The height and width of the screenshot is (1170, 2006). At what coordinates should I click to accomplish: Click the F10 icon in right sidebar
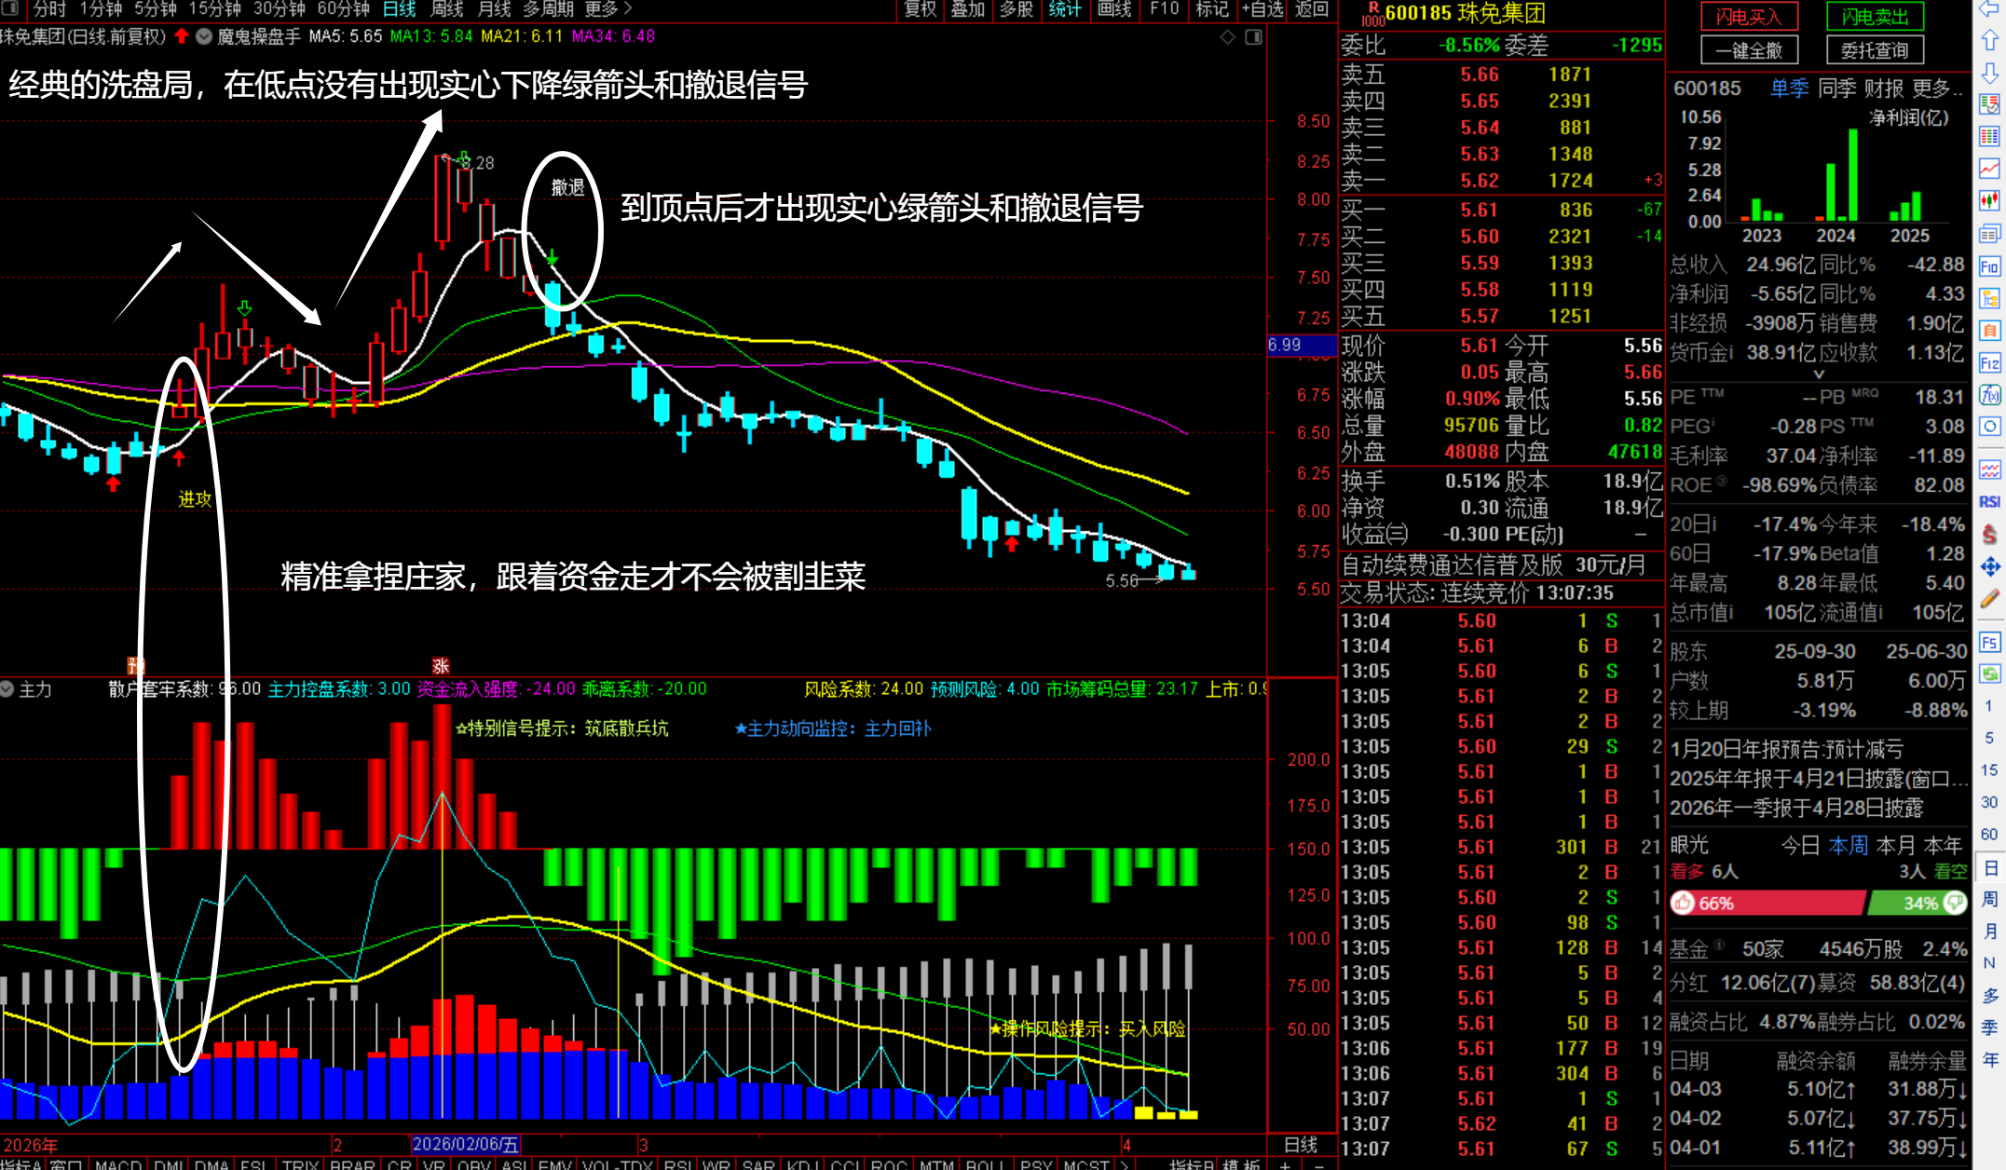coord(1989,266)
